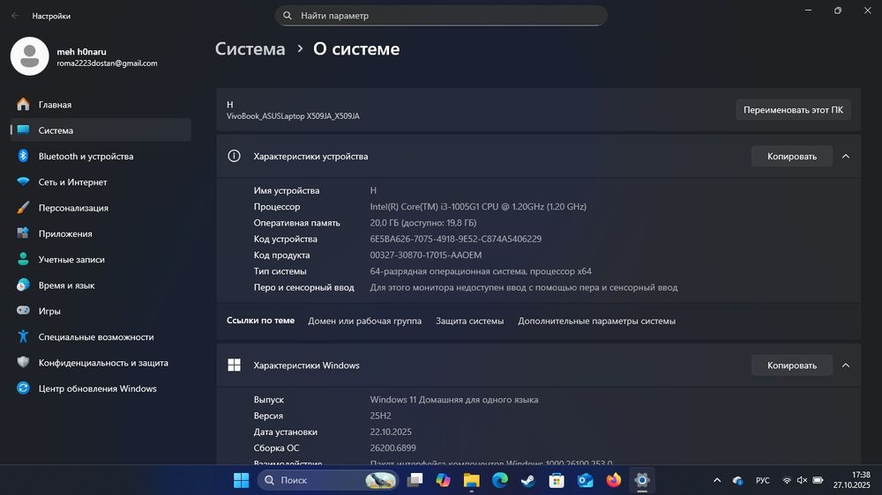Open Домен или рабочая группа link

(x=364, y=321)
